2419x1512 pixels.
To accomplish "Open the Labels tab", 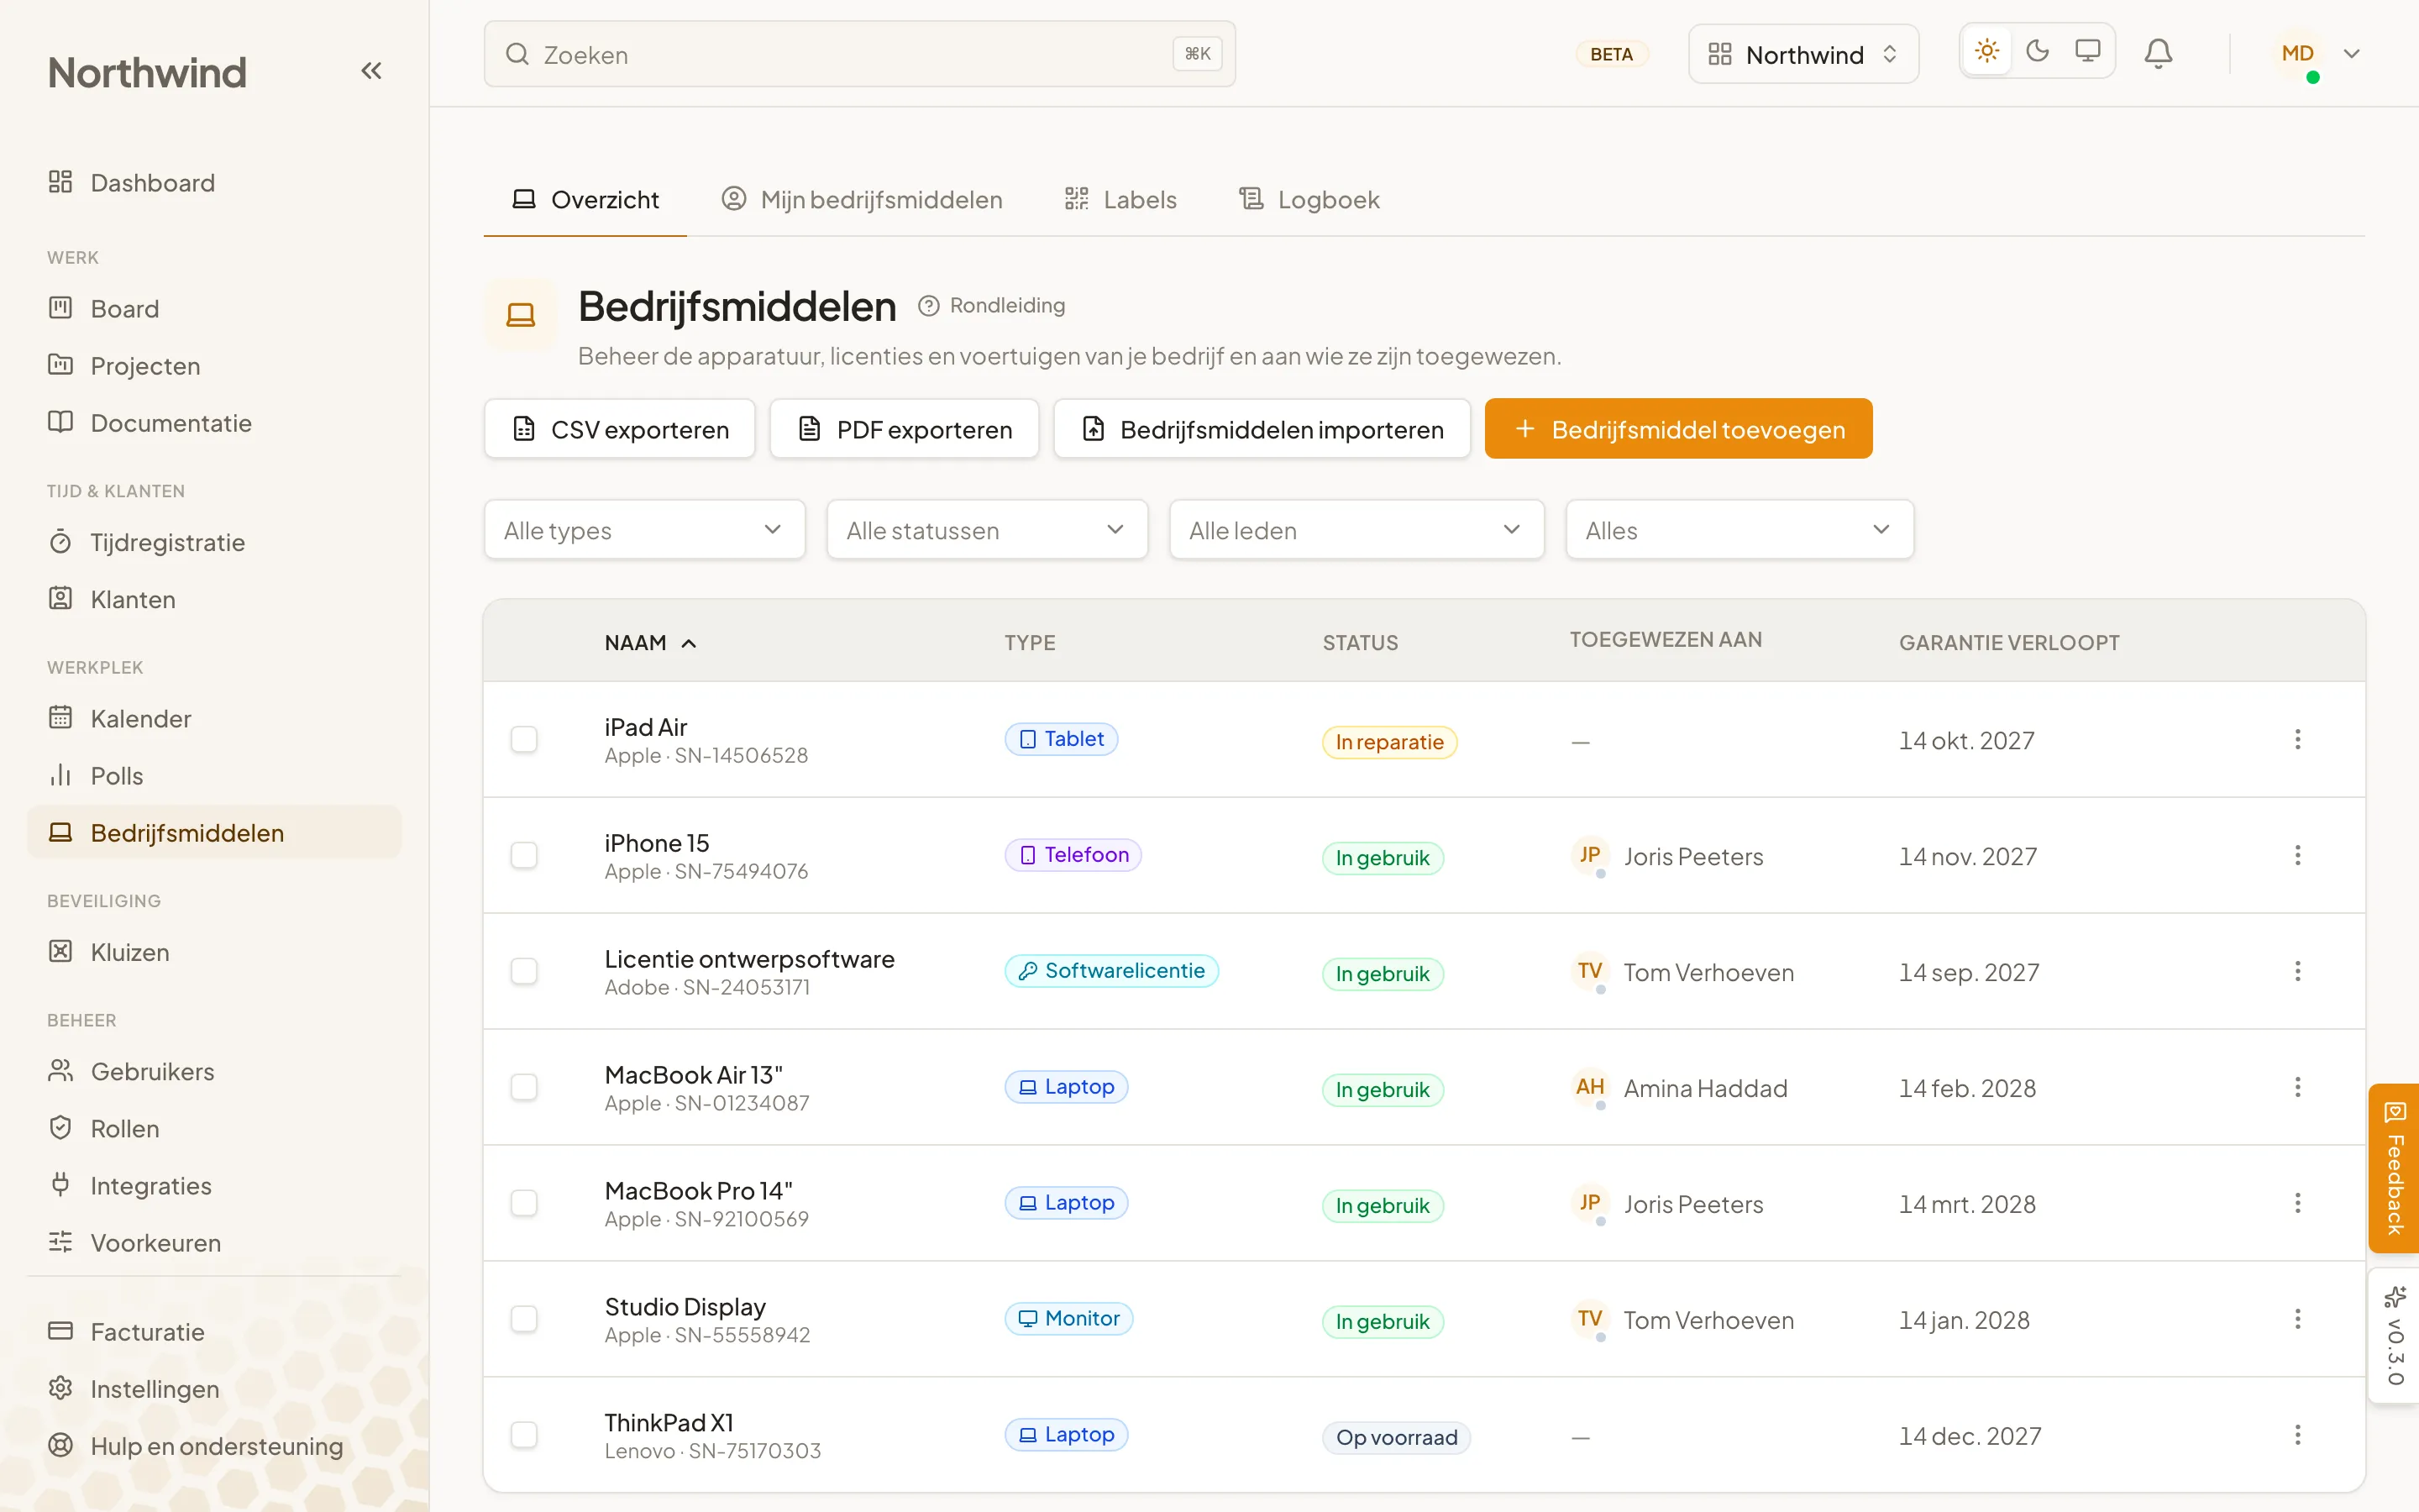I will 1120,200.
